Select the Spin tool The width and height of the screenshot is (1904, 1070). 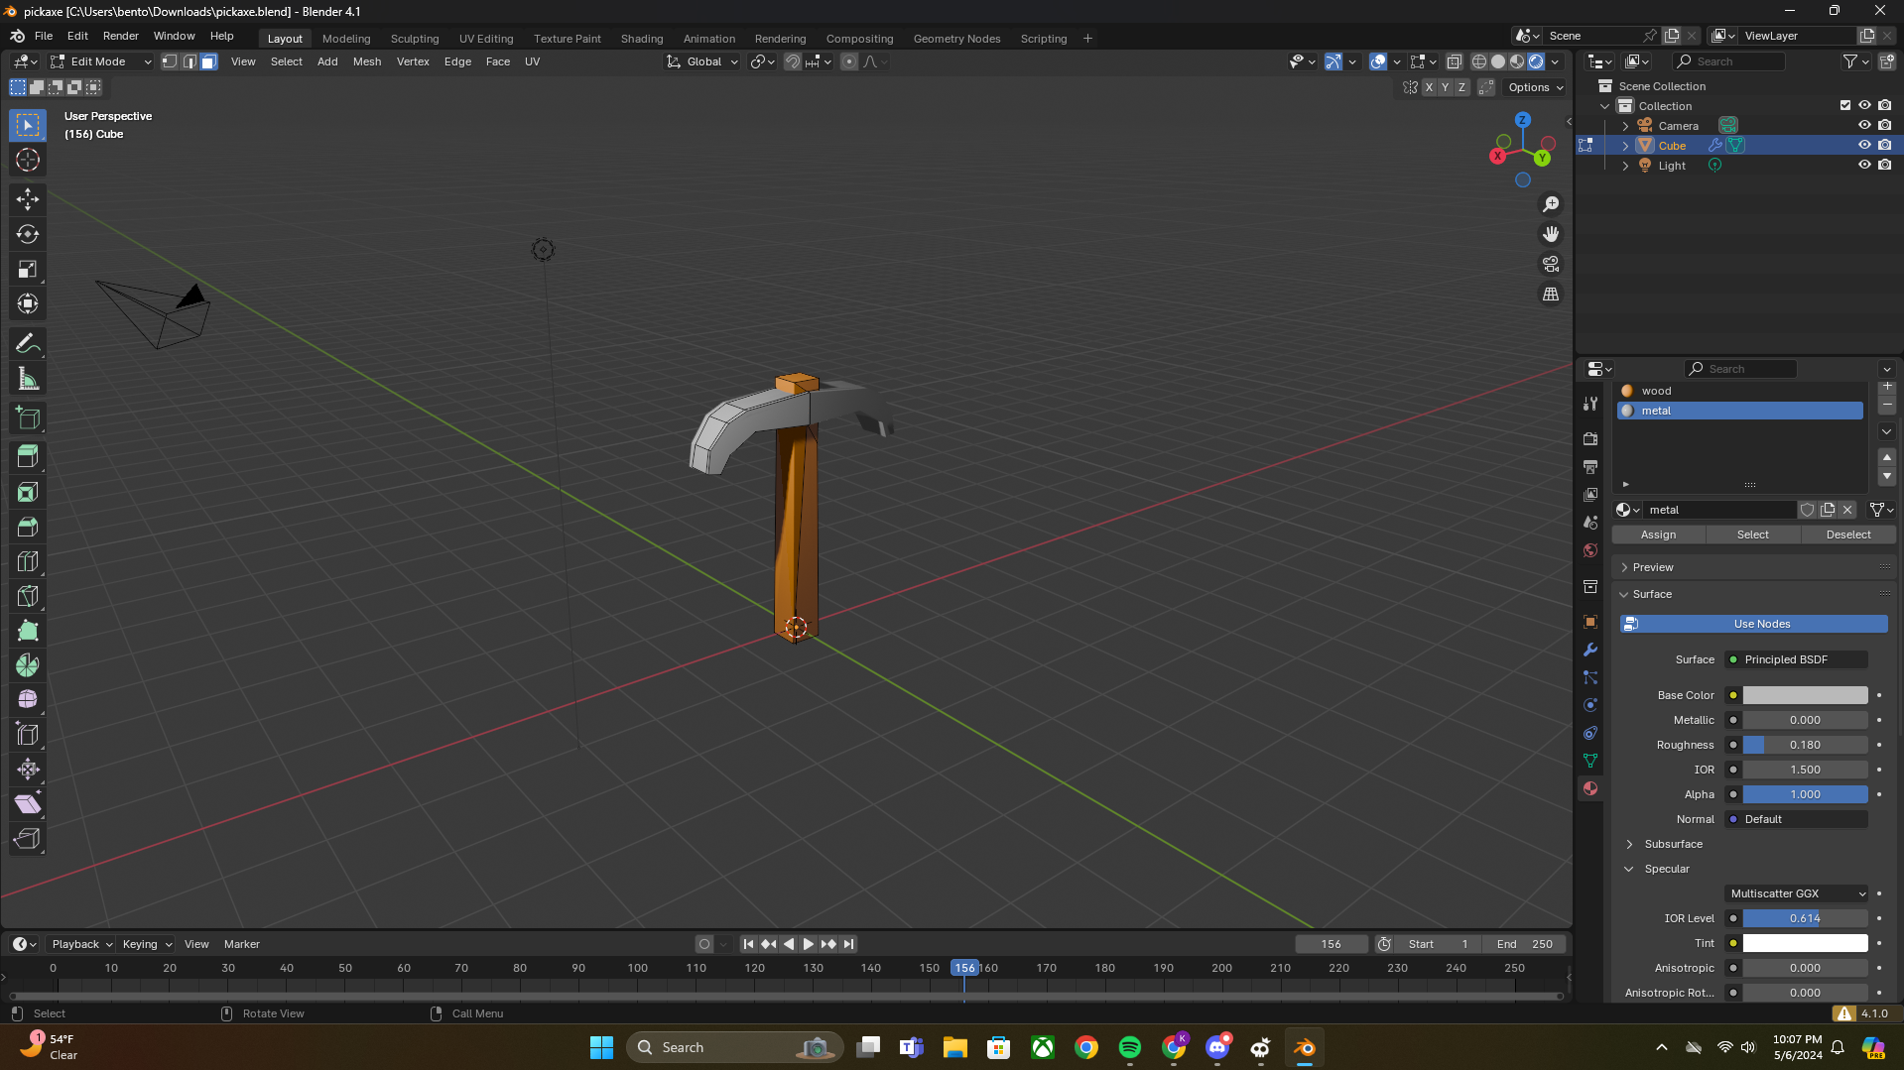pyautogui.click(x=28, y=665)
